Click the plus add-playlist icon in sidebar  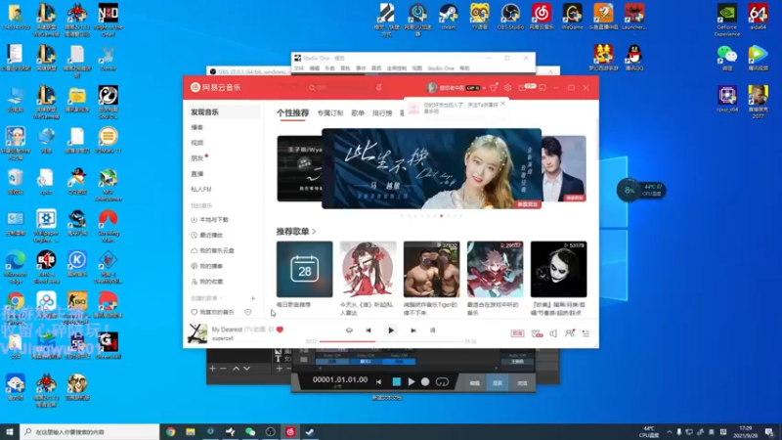click(x=253, y=298)
